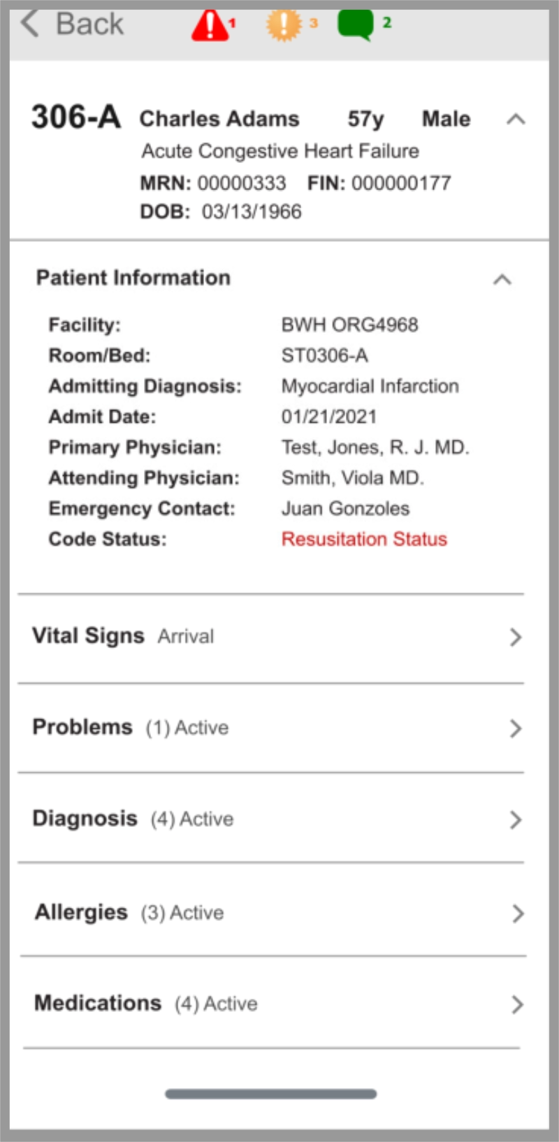The image size is (559, 1142).
Task: Open the Problems (1) Active section
Action: (131, 728)
